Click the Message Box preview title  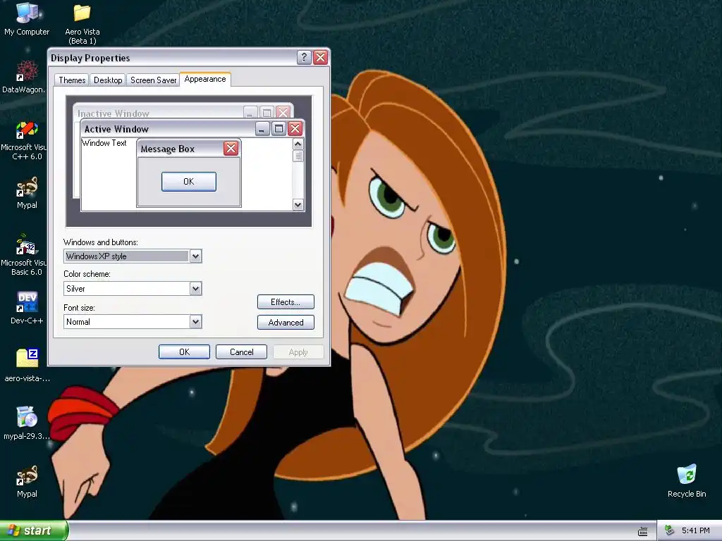click(168, 149)
